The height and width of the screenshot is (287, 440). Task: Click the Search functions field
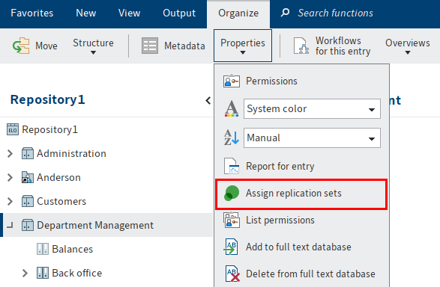coord(335,13)
